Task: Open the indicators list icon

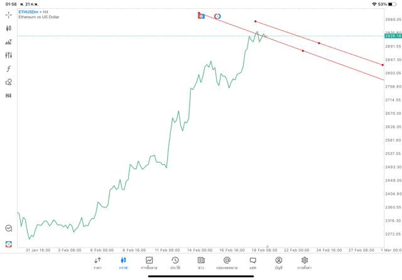Action: (9, 42)
